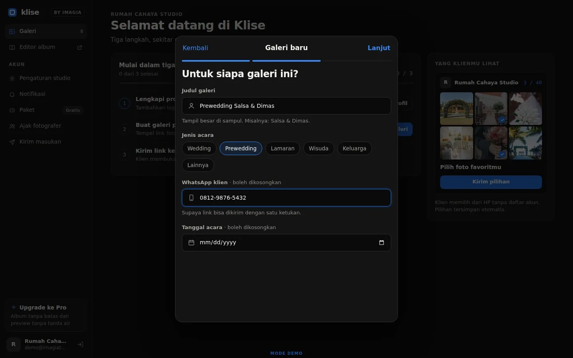Click the phone icon in WhatsApp field
Screen dimensions: 573x358
click(x=191, y=198)
